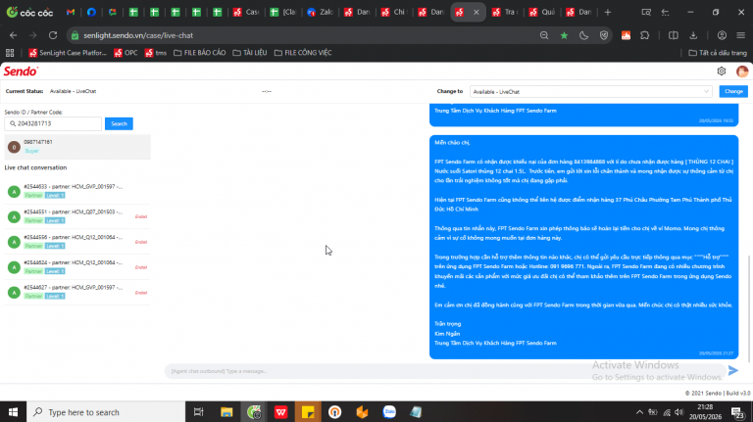Click the tab search icon in title bar
Image resolution: width=753 pixels, height=422 pixels.
pos(646,13)
